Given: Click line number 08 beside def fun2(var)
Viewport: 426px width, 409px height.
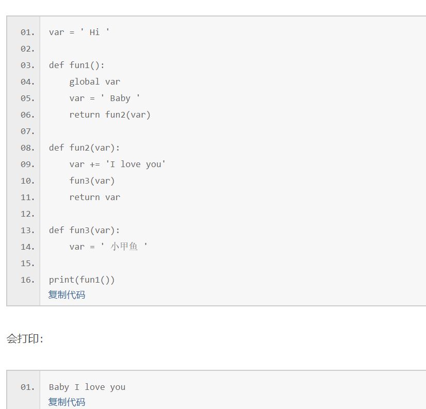Looking at the screenshot, I should point(27,148).
